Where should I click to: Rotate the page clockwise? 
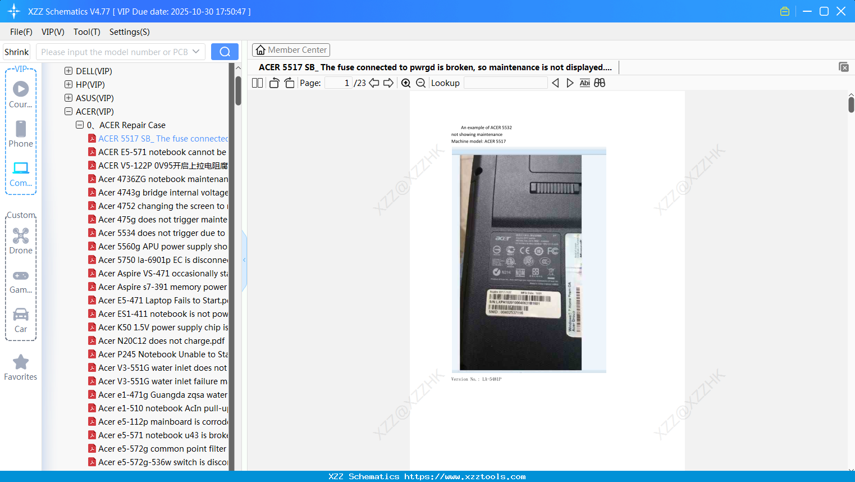(289, 83)
